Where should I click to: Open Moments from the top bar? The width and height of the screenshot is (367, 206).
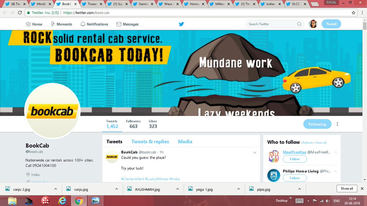tap(61, 24)
